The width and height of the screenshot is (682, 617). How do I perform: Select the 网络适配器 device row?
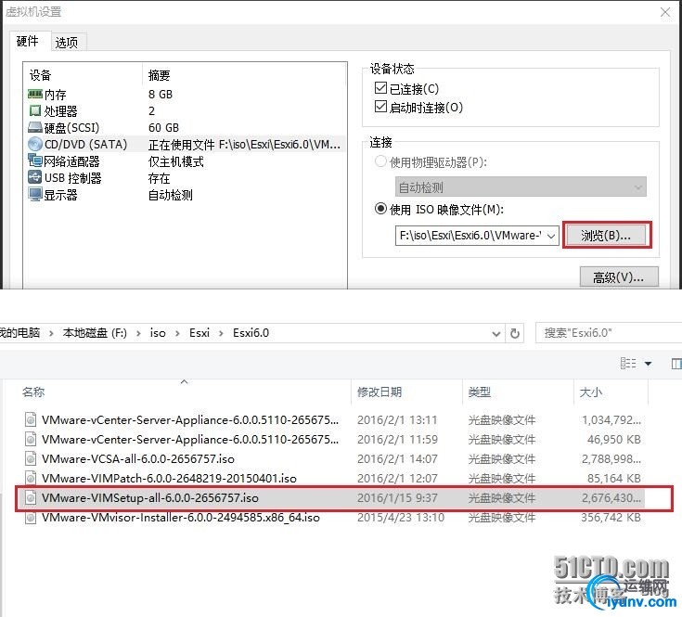pyautogui.click(x=186, y=161)
